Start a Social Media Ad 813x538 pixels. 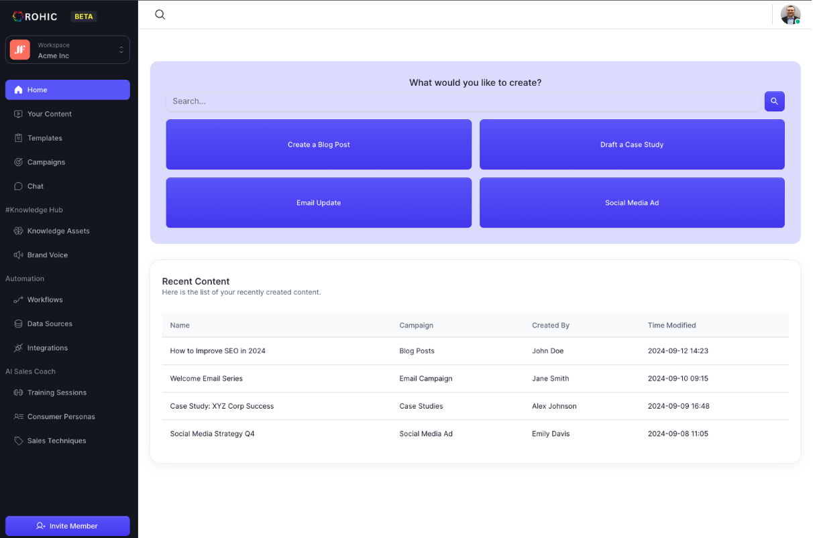(632, 203)
